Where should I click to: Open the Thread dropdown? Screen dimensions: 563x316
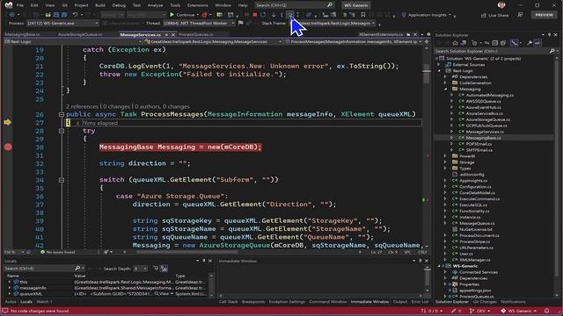pyautogui.click(x=199, y=24)
